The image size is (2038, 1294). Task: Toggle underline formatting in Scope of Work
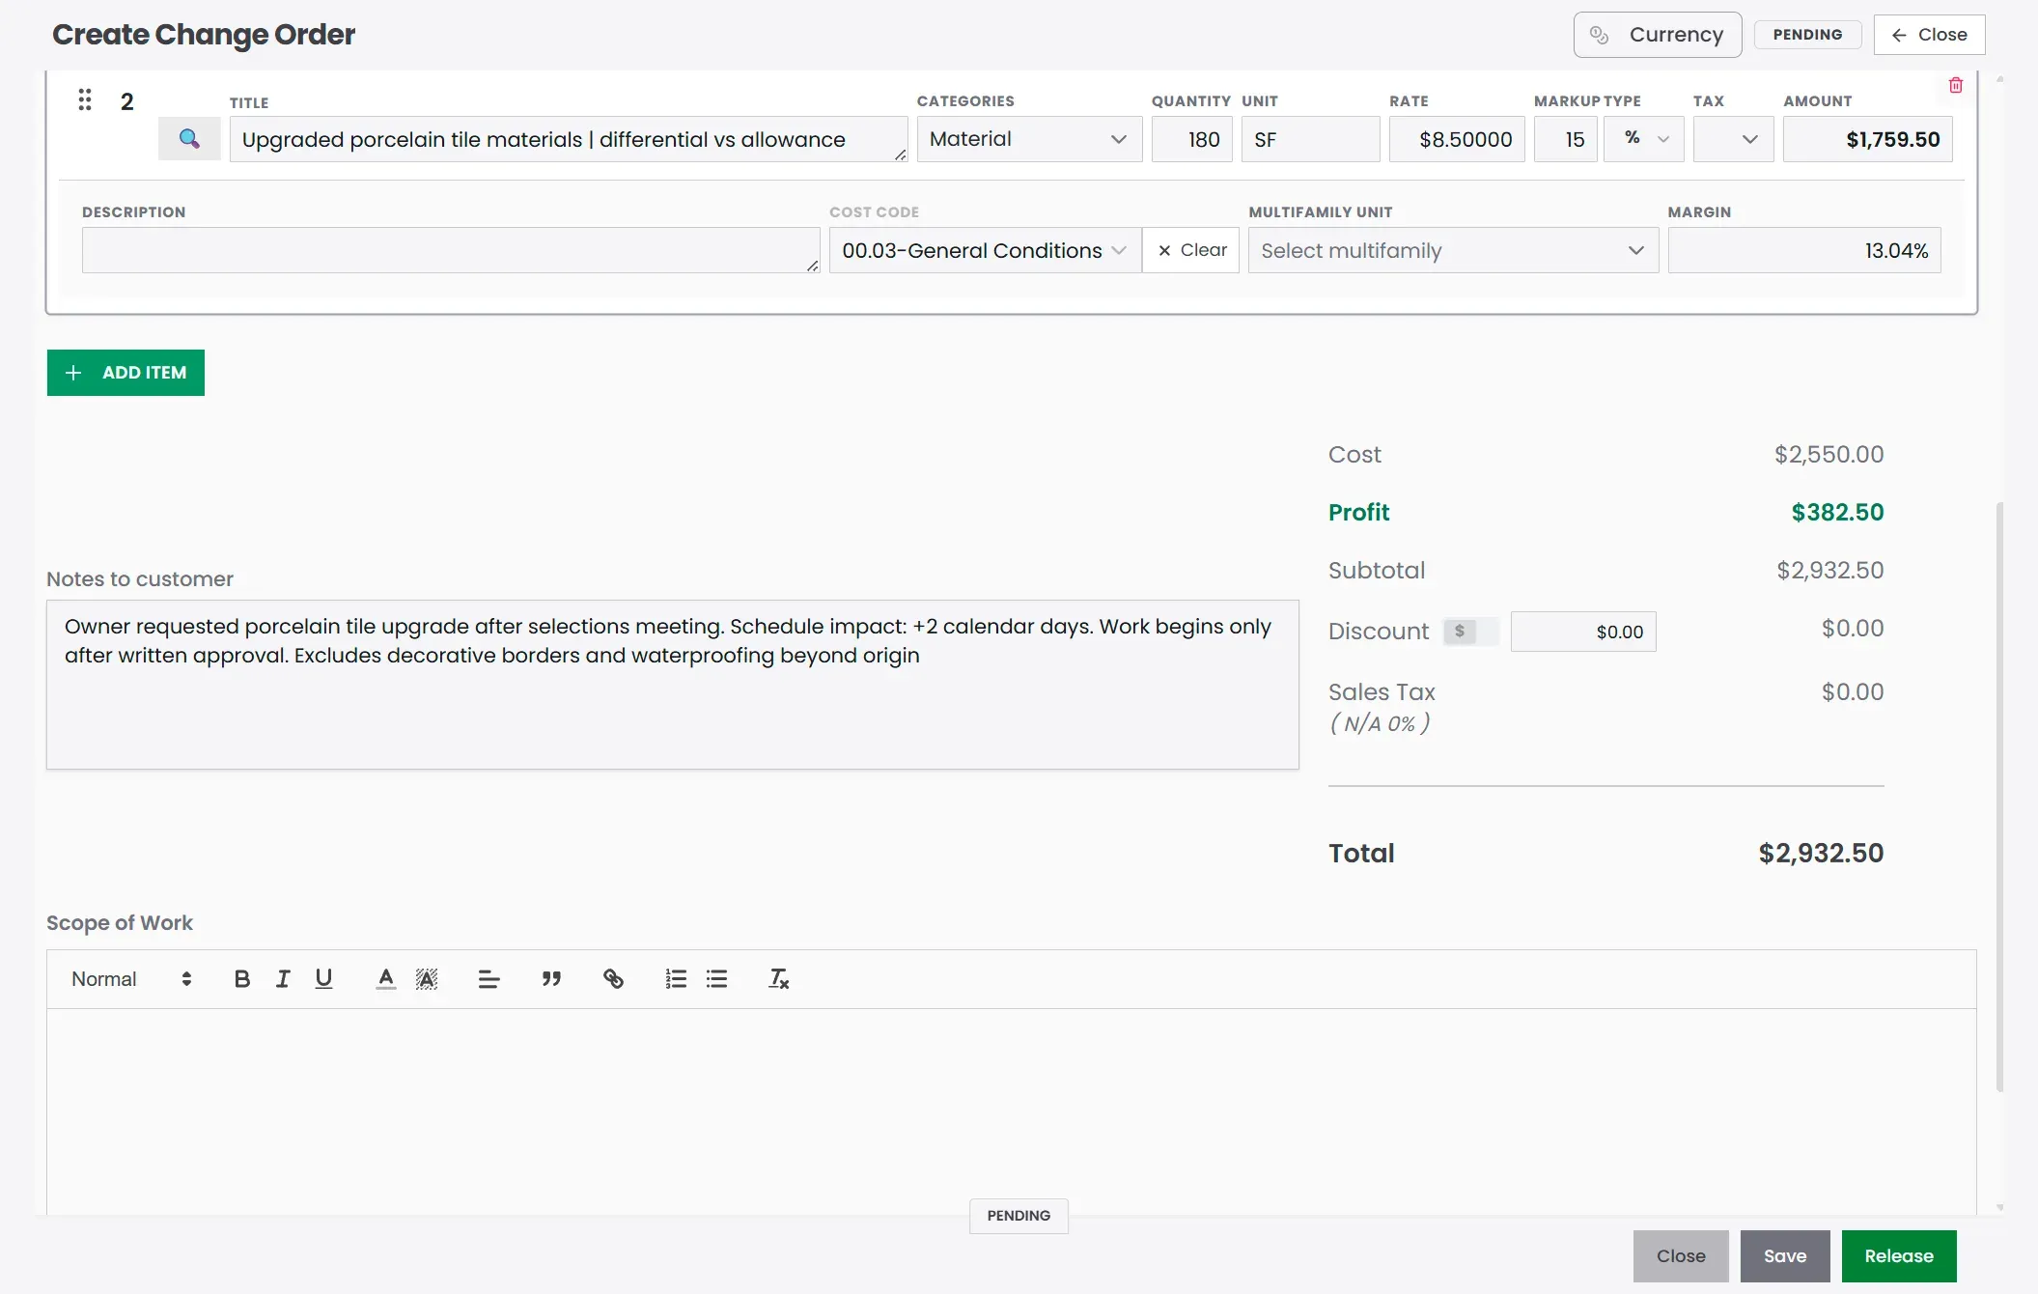[323, 979]
